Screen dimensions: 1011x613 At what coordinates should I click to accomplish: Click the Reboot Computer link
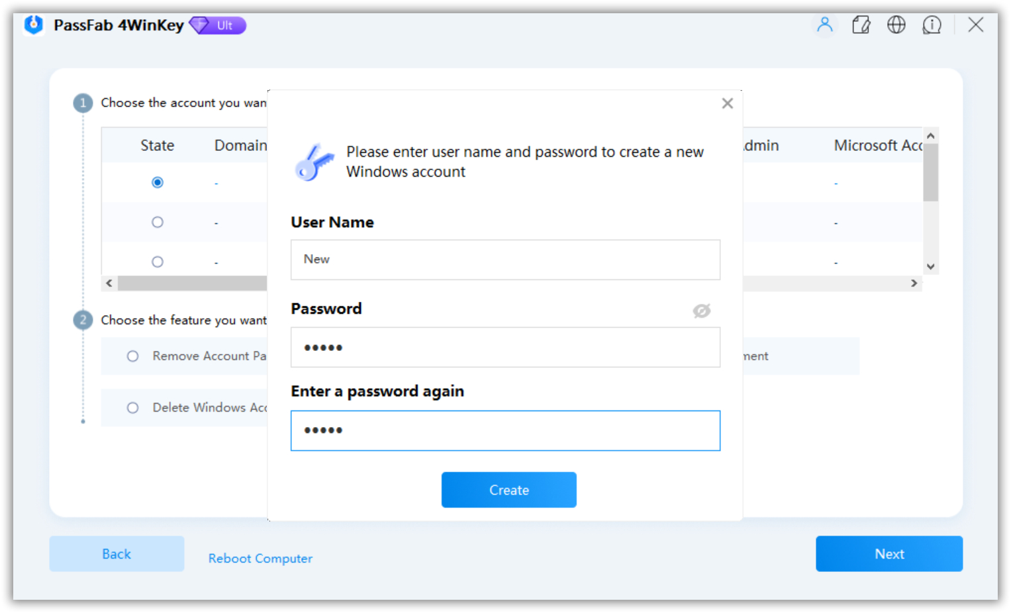click(260, 558)
